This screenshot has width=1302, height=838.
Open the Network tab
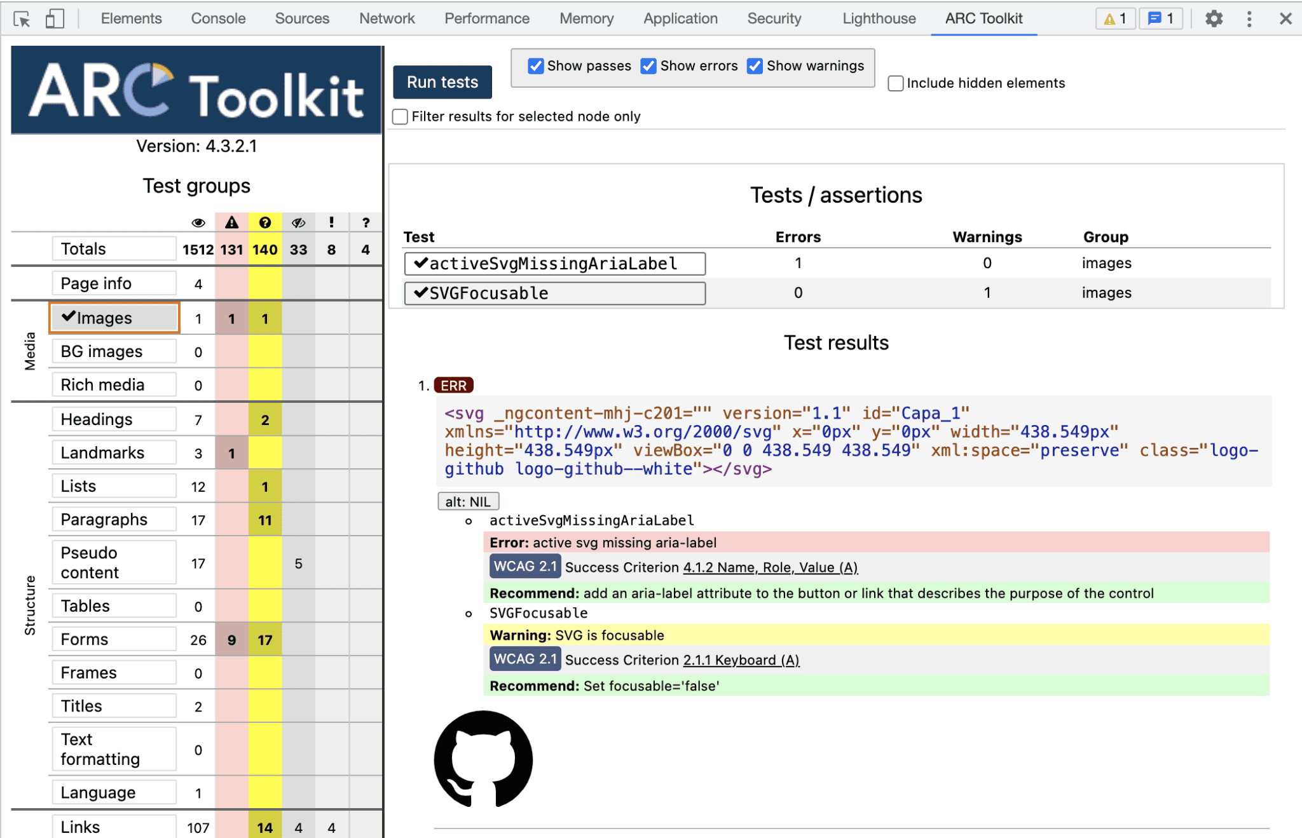(387, 19)
